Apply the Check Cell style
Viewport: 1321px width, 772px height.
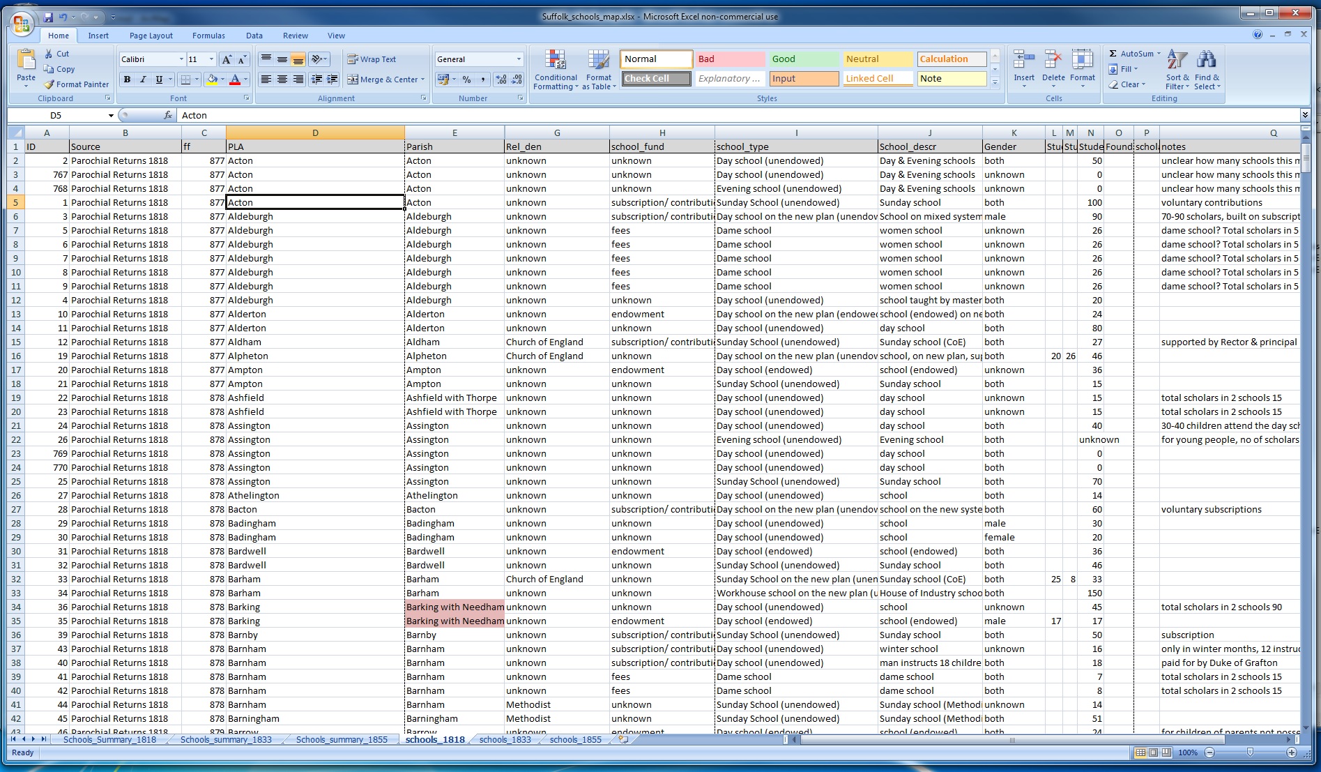656,79
